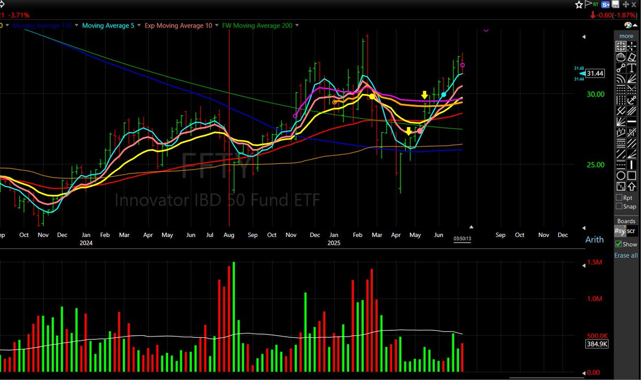Flag this symbol with flag icon
Viewport: 641px width, 380px height.
(x=589, y=5)
